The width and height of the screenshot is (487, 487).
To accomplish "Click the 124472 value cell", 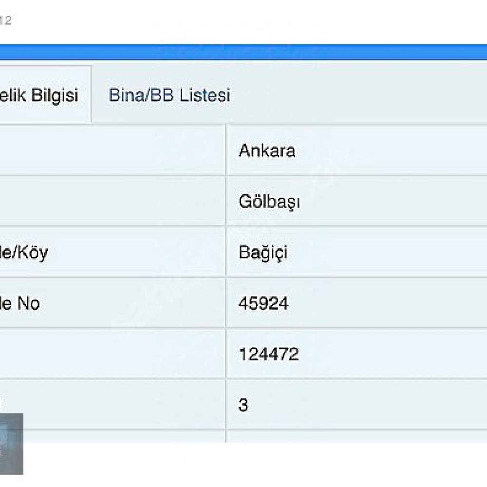I will tap(268, 354).
